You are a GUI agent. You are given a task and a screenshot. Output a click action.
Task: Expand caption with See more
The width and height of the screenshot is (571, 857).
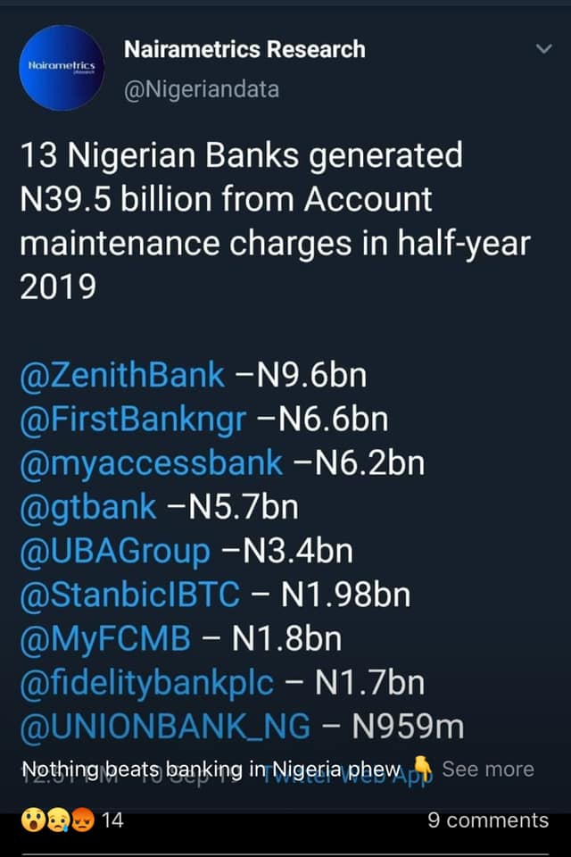pyautogui.click(x=488, y=769)
